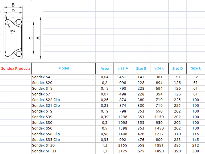Click the 'Sondex S39' model cell

64,117
